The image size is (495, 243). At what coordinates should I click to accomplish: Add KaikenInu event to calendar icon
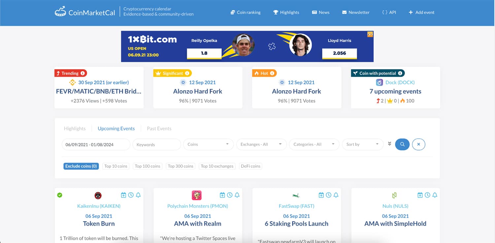click(123, 195)
